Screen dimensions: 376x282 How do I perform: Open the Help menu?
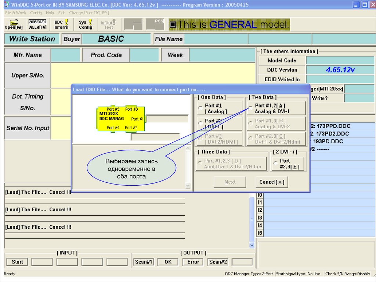(50, 13)
